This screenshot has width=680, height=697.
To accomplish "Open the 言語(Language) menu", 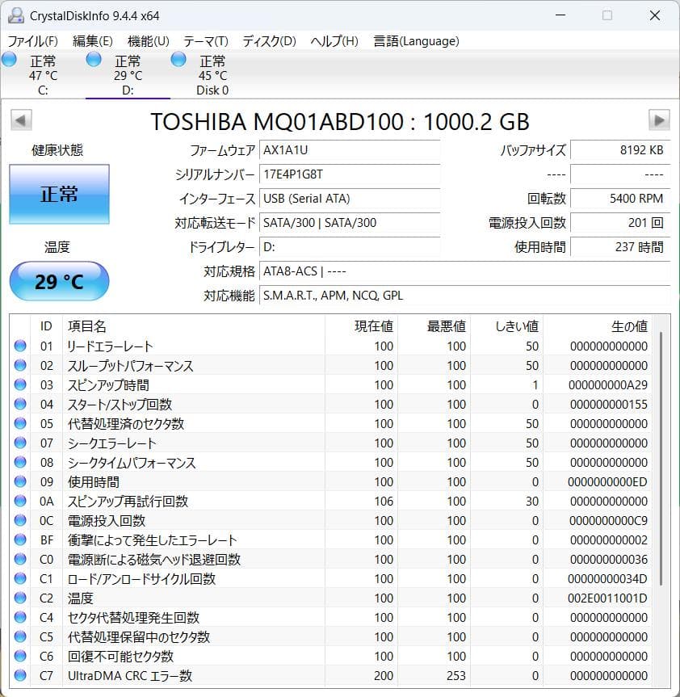I will (415, 40).
